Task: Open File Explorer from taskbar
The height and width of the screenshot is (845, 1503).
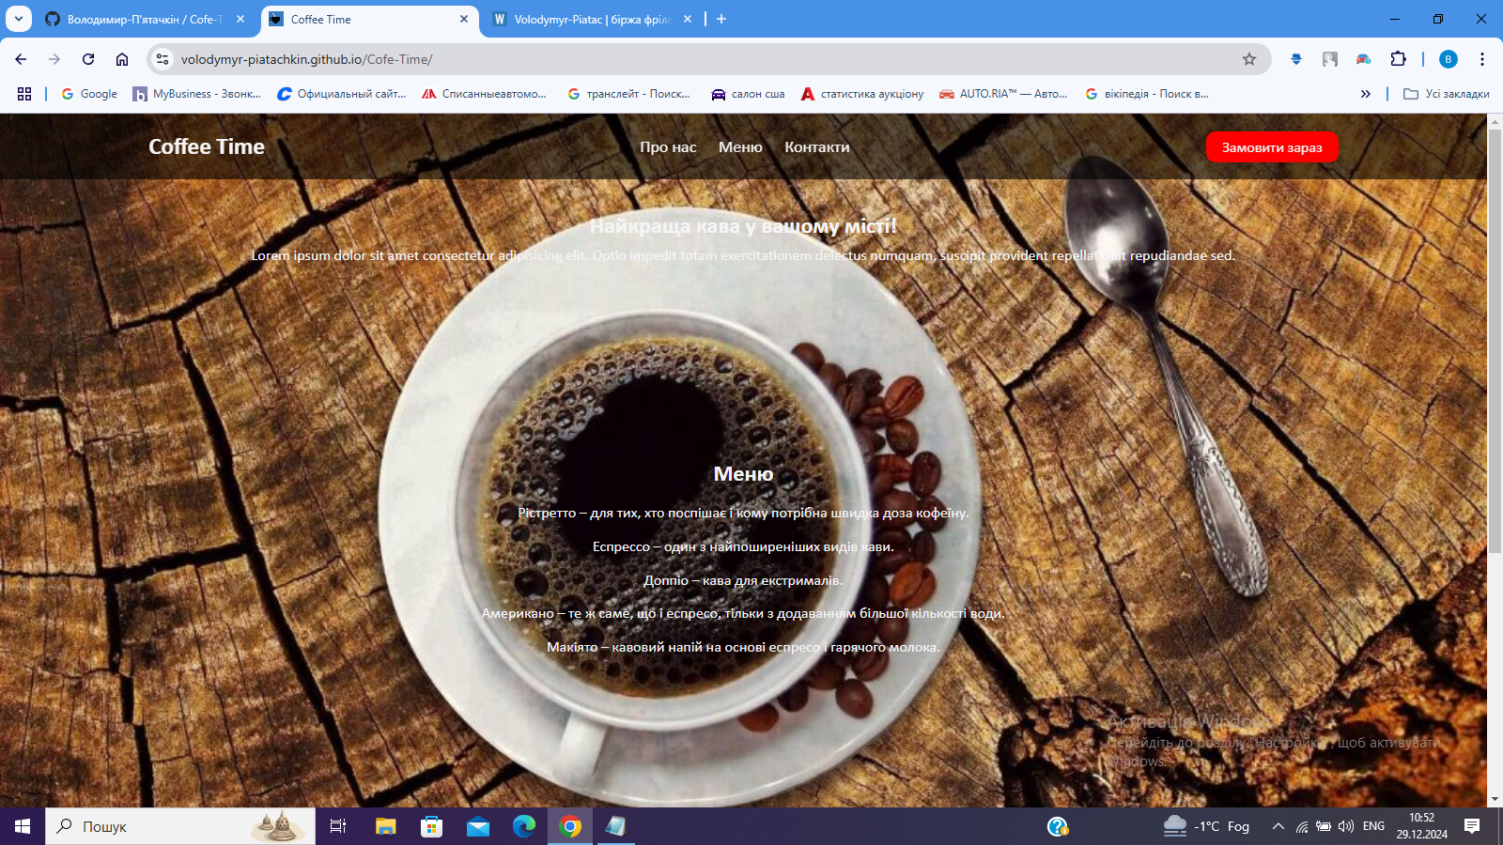Action: point(385,826)
